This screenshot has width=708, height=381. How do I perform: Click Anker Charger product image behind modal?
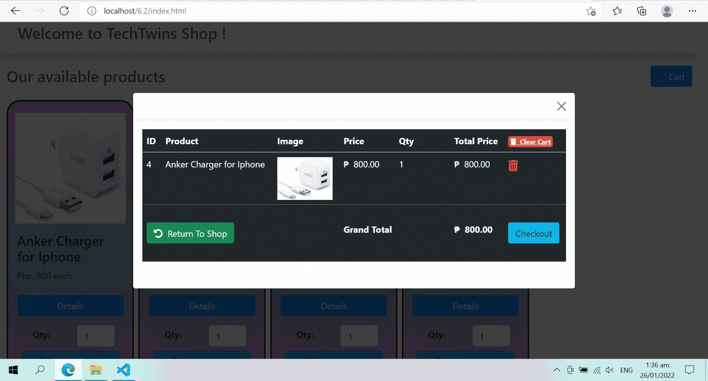tap(70, 168)
